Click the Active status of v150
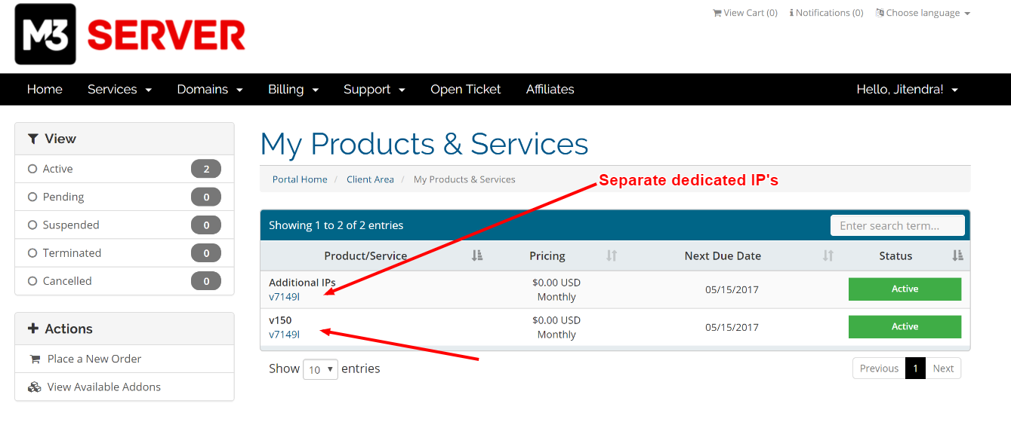Image resolution: width=1011 pixels, height=422 pixels. (905, 327)
